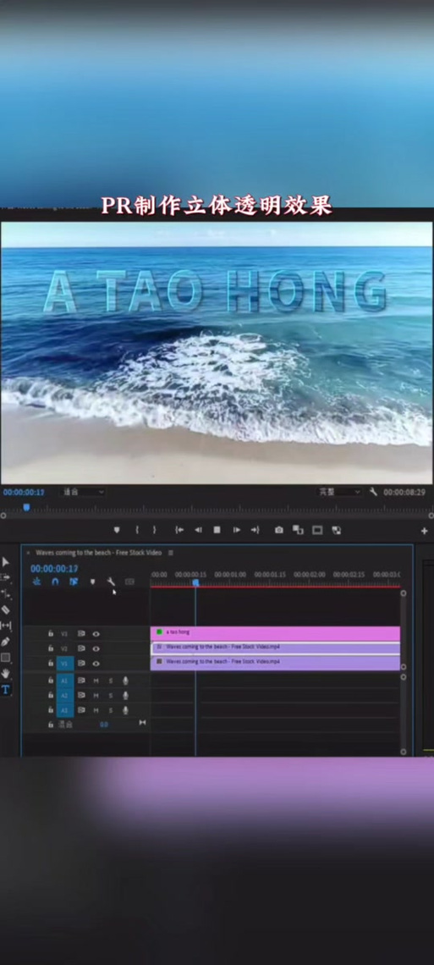
Task: Click master track volume value 0.0
Action: pyautogui.click(x=104, y=725)
